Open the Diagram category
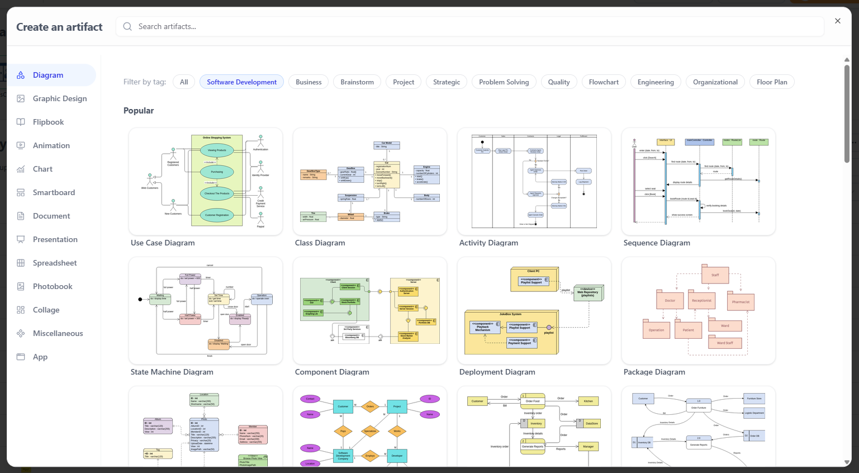Viewport: 859px width, 473px height. (52, 75)
